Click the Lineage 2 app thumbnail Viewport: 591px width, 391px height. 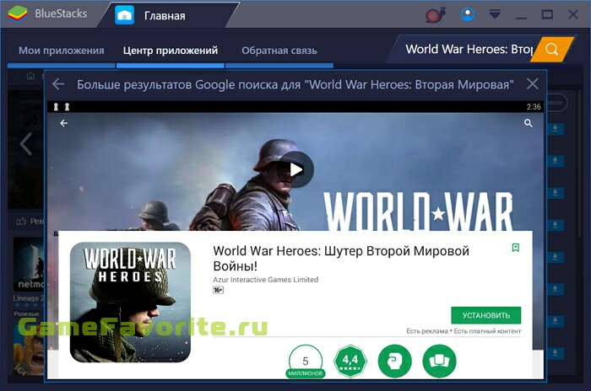[x=29, y=265]
